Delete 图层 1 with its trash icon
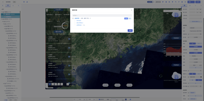The width and height of the screenshot is (204, 101). [x=201, y=65]
